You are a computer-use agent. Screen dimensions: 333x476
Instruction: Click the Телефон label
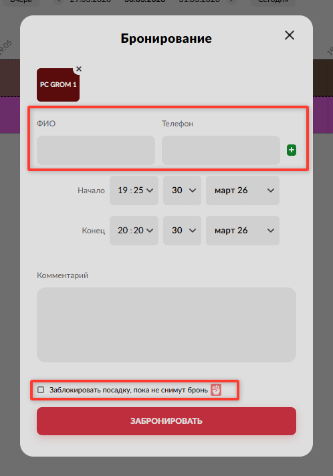[177, 124]
